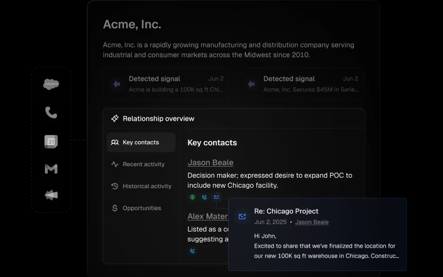Click the email icon under Jason Beale
Viewport: 443px width, 277px height.
coord(217,197)
